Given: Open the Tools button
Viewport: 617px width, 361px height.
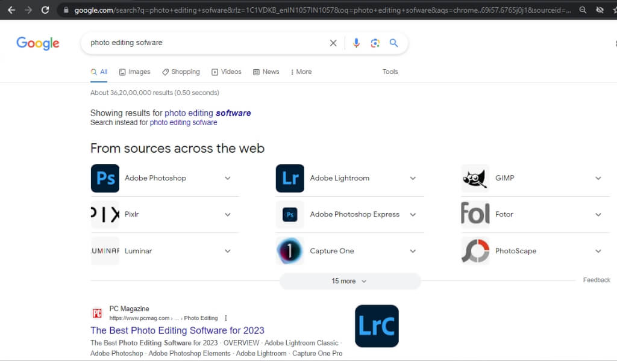Looking at the screenshot, I should click(x=390, y=72).
